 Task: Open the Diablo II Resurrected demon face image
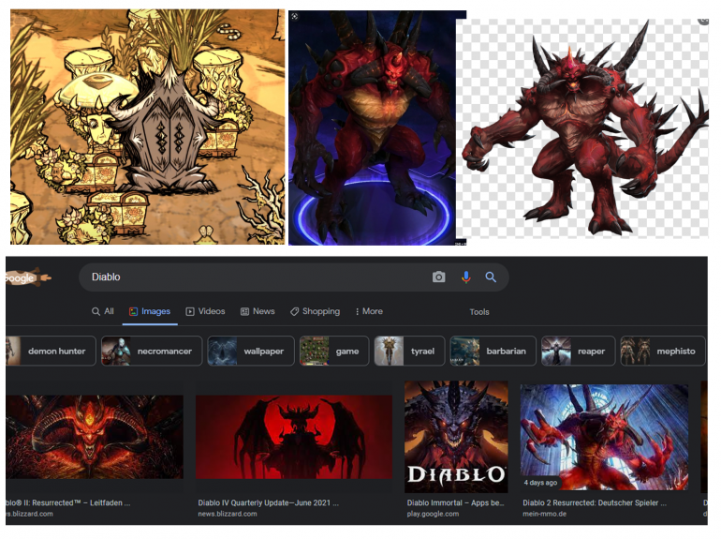(x=95, y=437)
